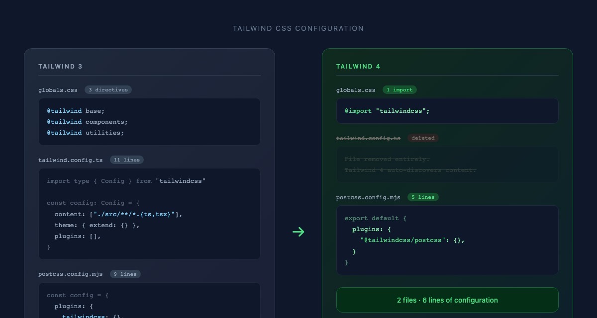Click the green "1 import" badge

point(399,90)
